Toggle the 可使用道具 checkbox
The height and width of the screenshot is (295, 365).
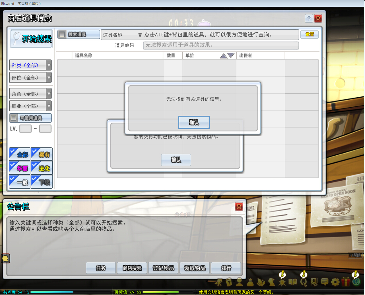point(14,118)
